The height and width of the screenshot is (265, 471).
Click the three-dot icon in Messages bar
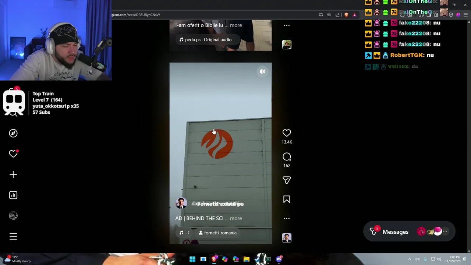pos(445,232)
